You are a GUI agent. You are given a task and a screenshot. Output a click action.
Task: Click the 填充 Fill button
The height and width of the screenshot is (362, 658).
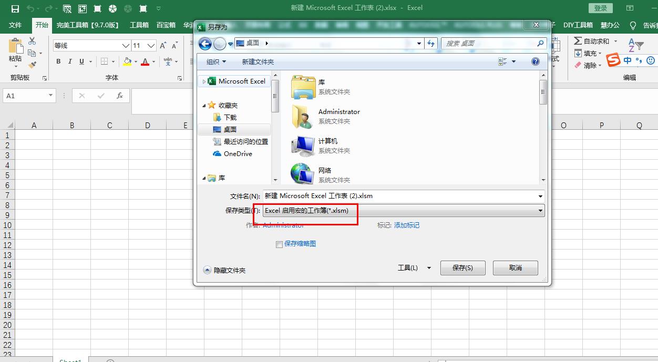pos(587,53)
